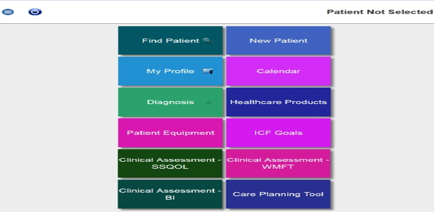Open the hamburger menu icon
This screenshot has height=212, width=435.
[x=8, y=12]
